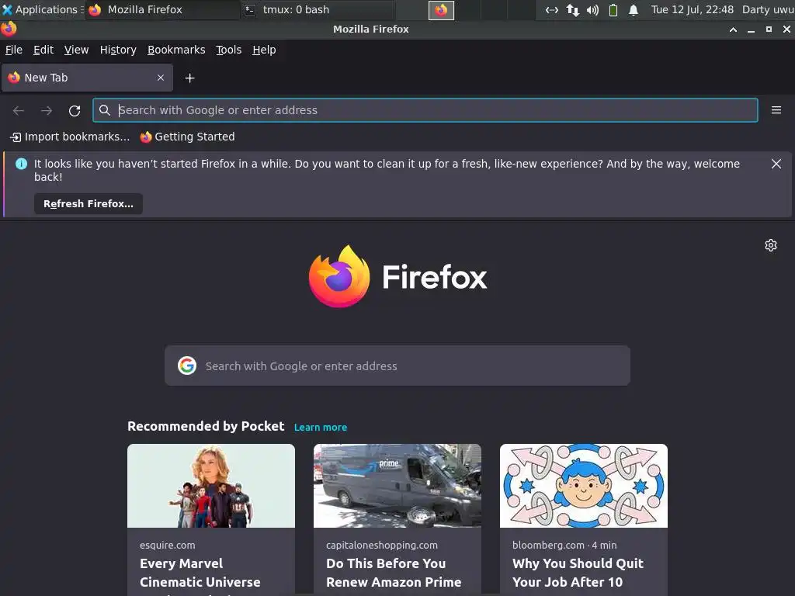Click the Pocket Learn more link
Image resolution: width=795 pixels, height=596 pixels.
(x=321, y=428)
